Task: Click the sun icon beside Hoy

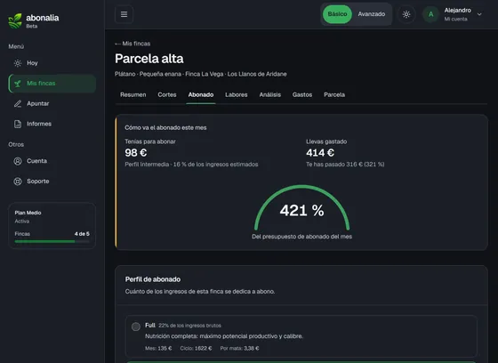Action: pyautogui.click(x=18, y=63)
